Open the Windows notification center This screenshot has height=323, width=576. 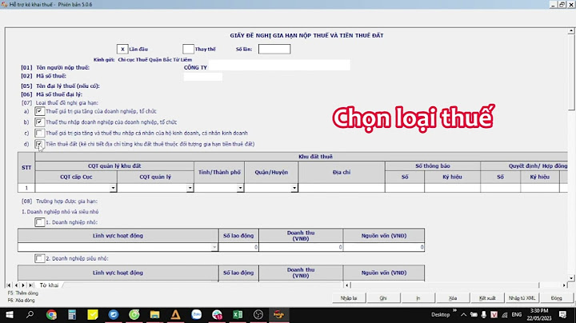(562, 314)
